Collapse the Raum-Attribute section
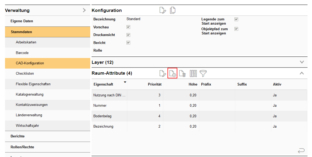Viewport: 312px width, 157px height. [x=302, y=73]
